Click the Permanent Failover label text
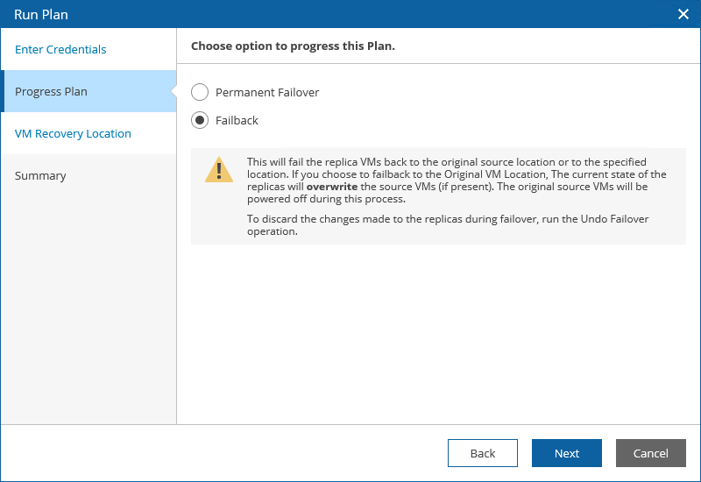 click(267, 92)
